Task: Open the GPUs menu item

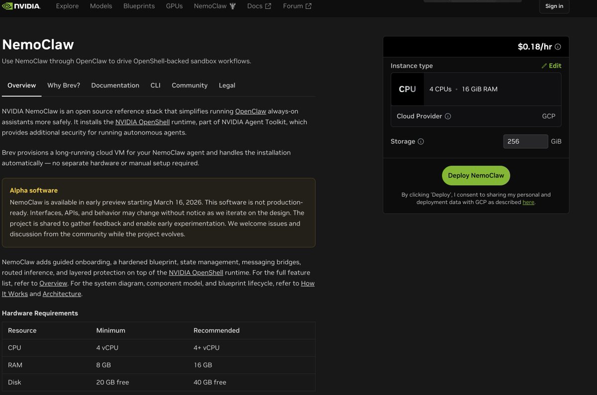Action: [174, 6]
